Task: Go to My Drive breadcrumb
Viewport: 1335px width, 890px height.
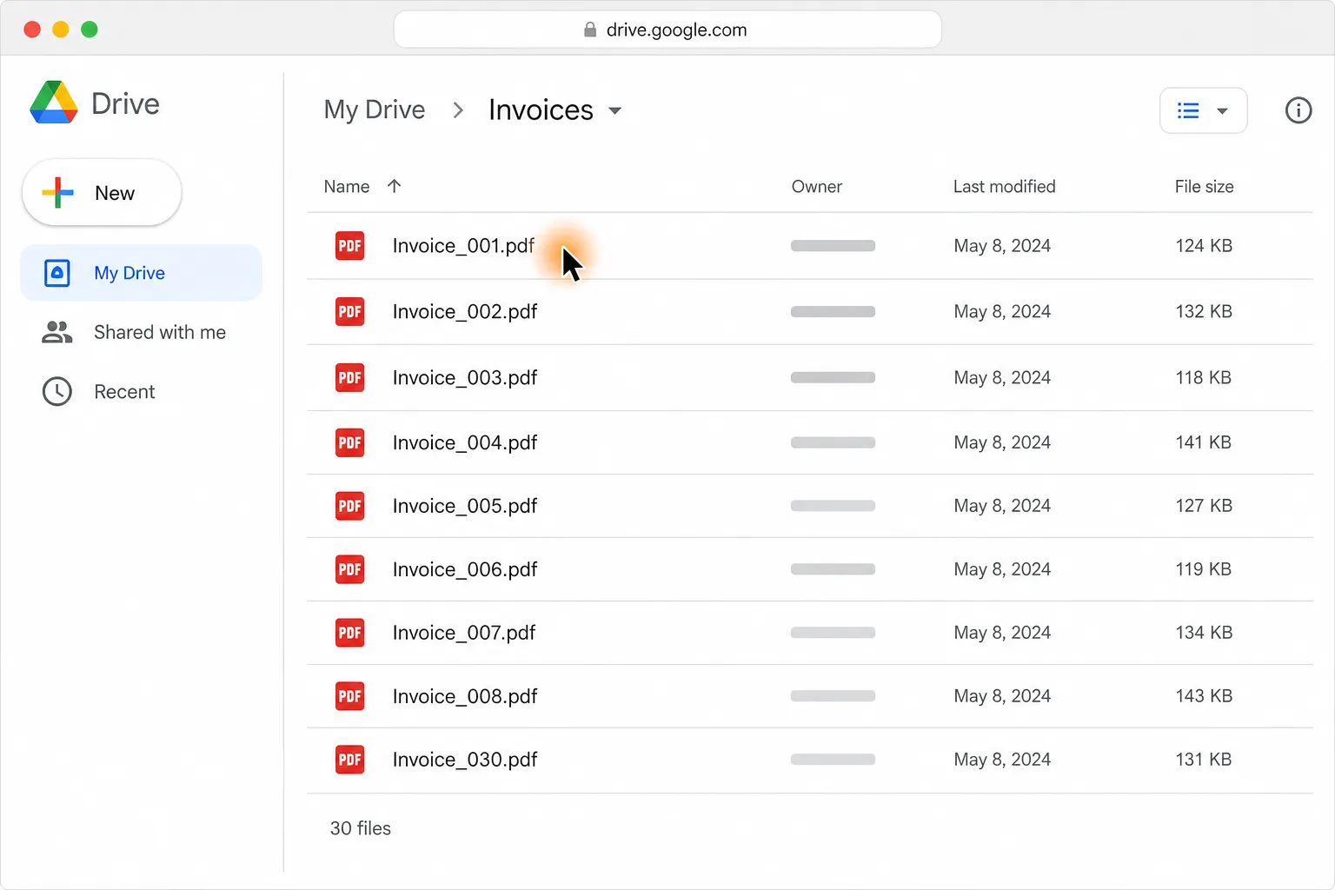Action: [x=375, y=110]
